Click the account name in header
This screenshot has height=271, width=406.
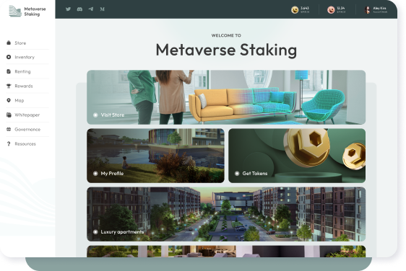[379, 8]
